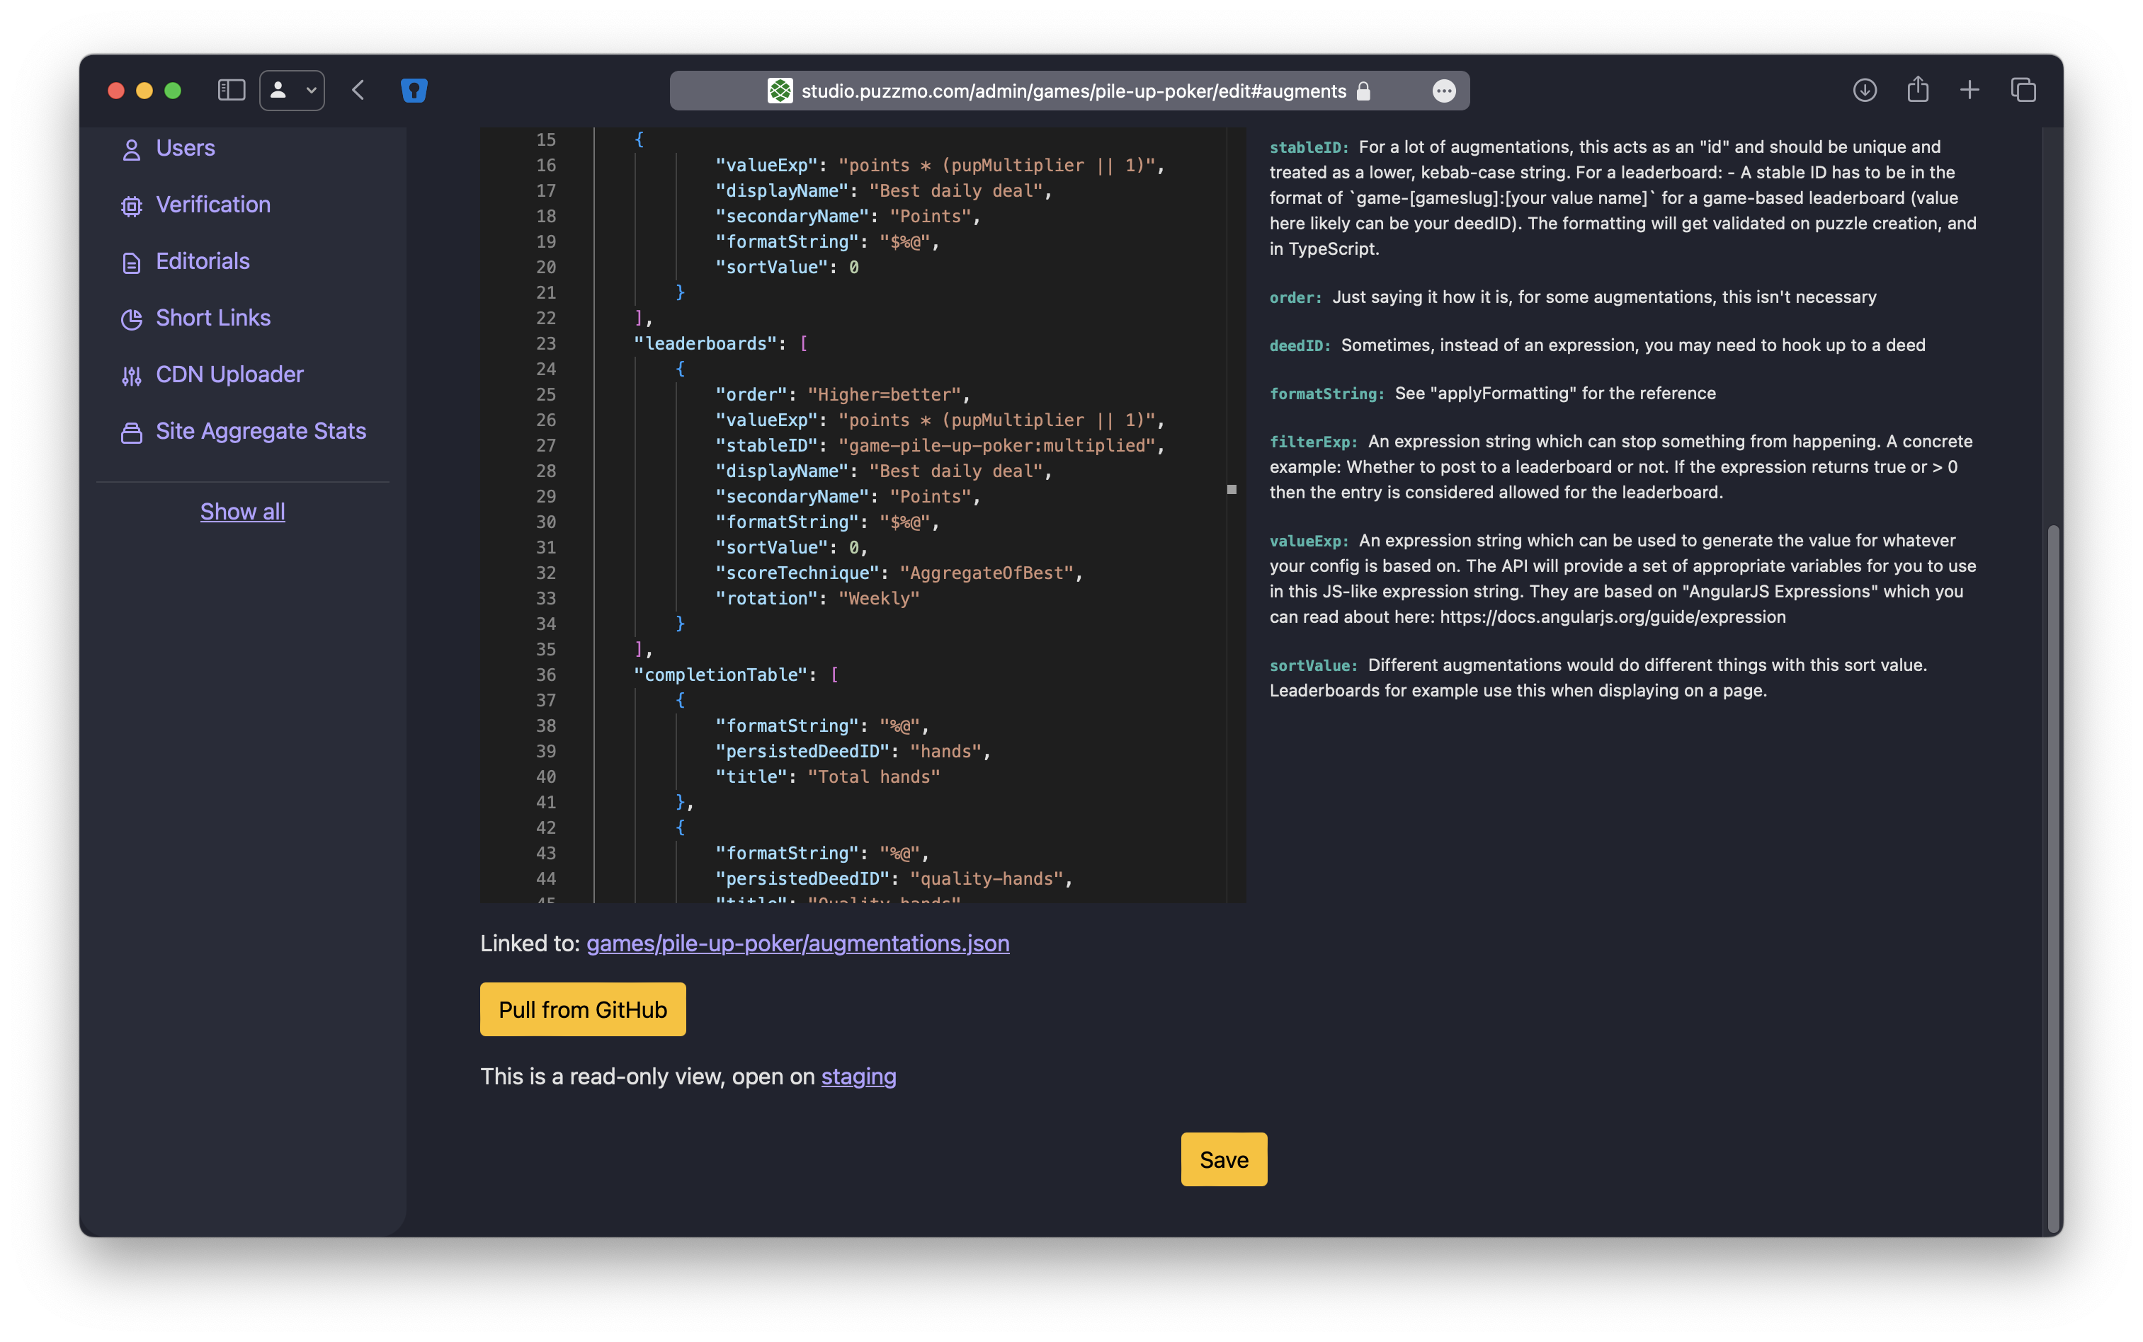This screenshot has height=1342, width=2143.
Task: Click the CDN Uploader sliders icon
Action: point(132,377)
